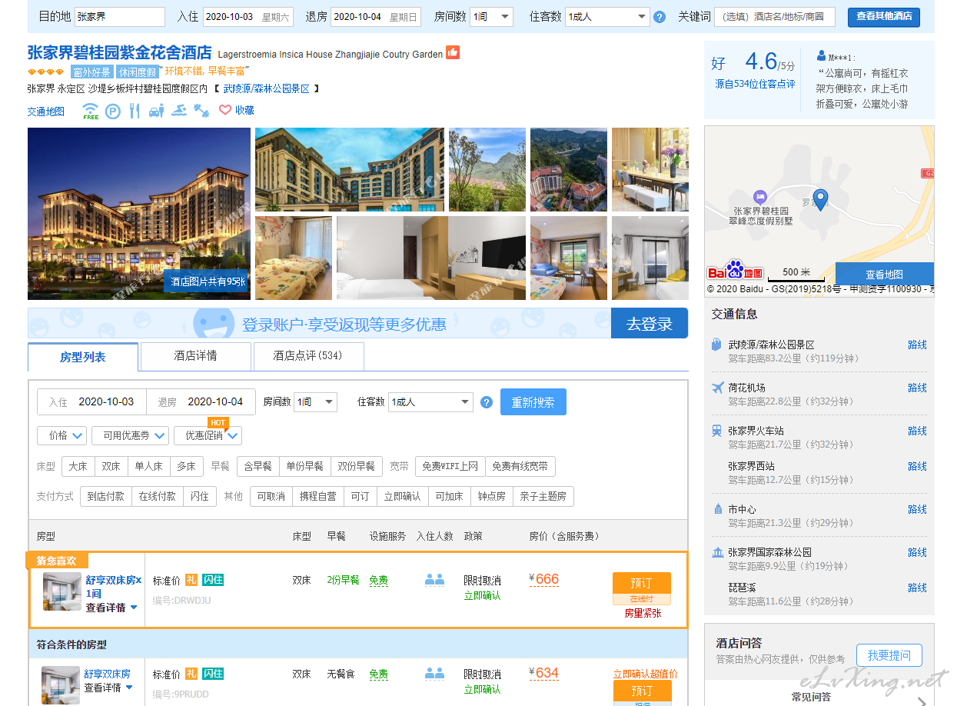Click the help icon next to 重新搜索
957x706 pixels.
(486, 401)
